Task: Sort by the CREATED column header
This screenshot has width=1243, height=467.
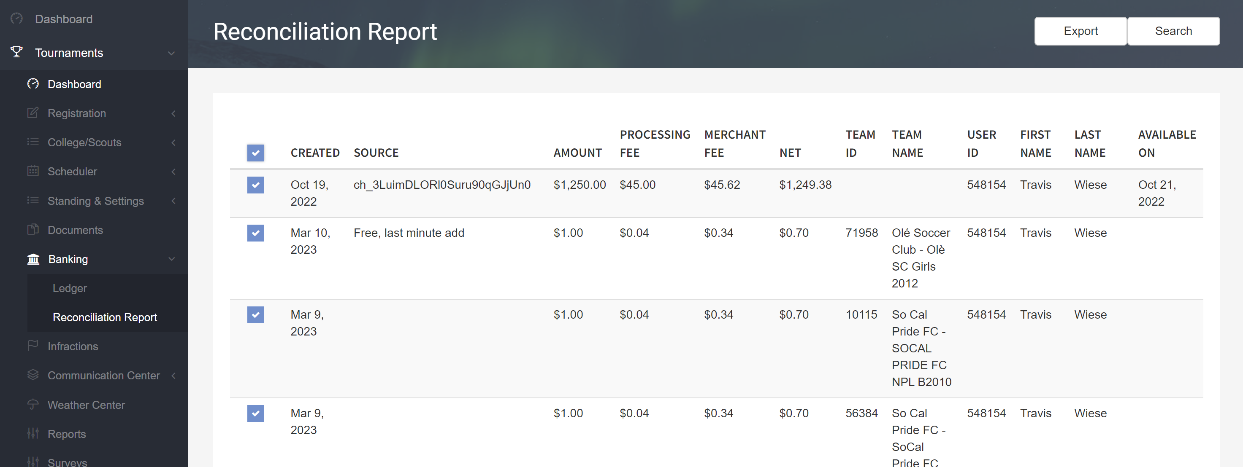Action: coord(315,153)
